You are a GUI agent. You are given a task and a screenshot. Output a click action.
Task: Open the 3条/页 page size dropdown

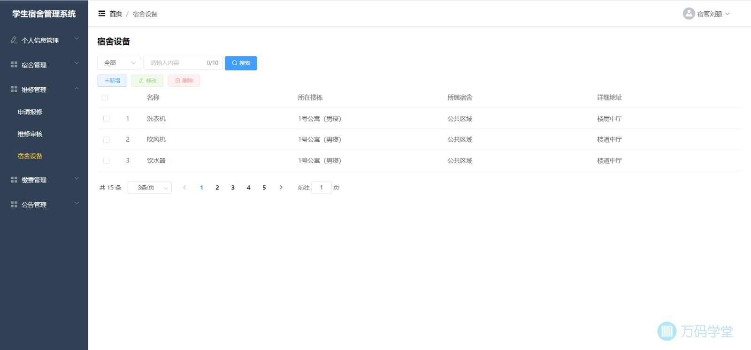pyautogui.click(x=150, y=188)
